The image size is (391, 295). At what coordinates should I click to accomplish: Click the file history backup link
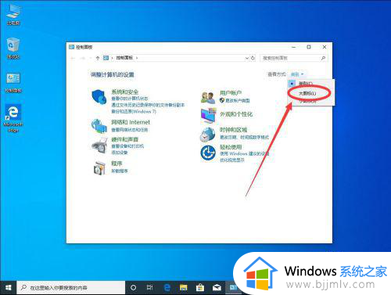tap(148, 105)
